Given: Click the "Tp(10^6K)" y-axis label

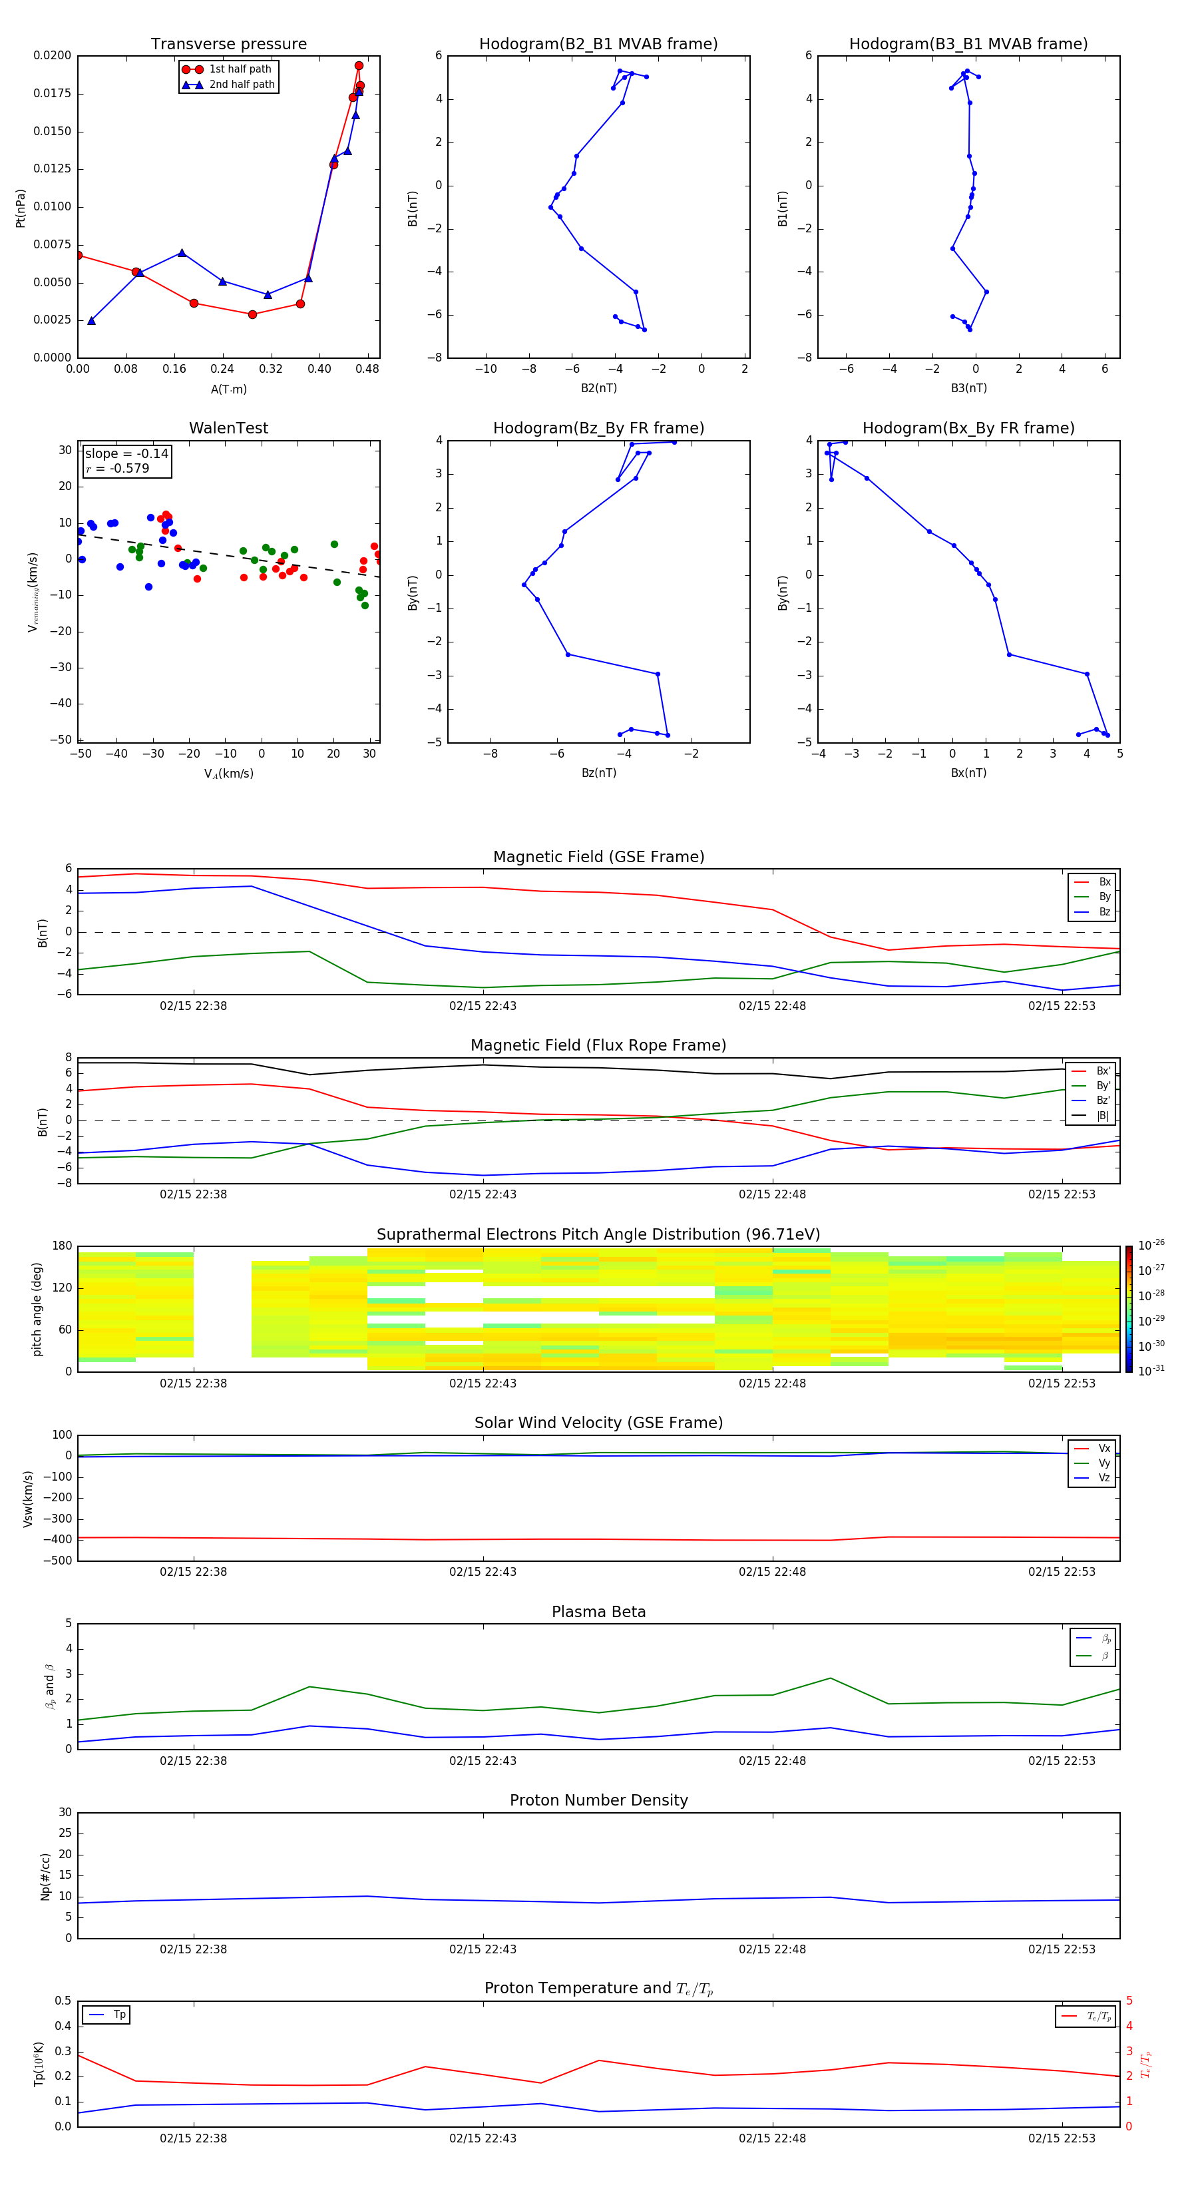Looking at the screenshot, I should point(39,2064).
